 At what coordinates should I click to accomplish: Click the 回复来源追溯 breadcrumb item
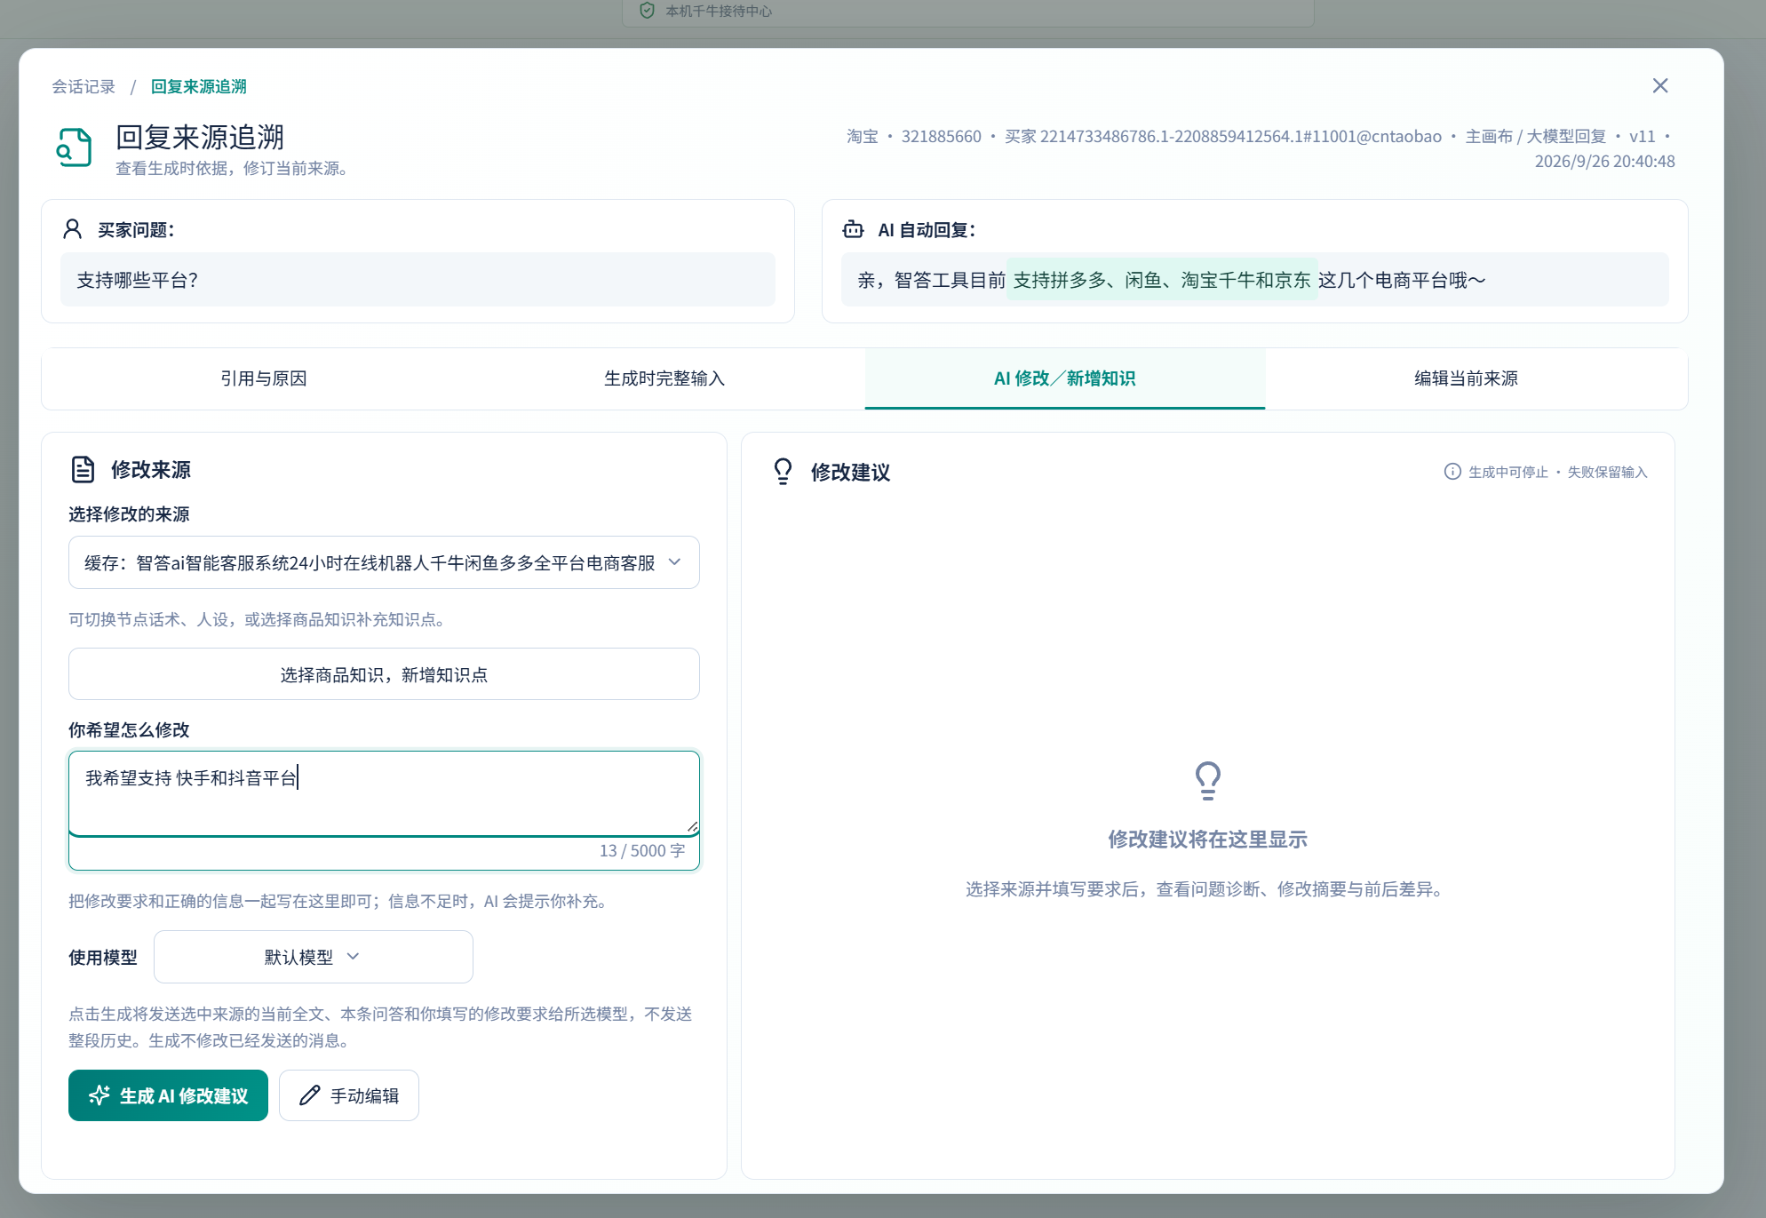pos(199,86)
